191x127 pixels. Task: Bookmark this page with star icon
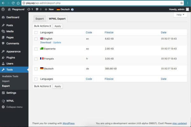pyautogui.click(x=181, y=3)
